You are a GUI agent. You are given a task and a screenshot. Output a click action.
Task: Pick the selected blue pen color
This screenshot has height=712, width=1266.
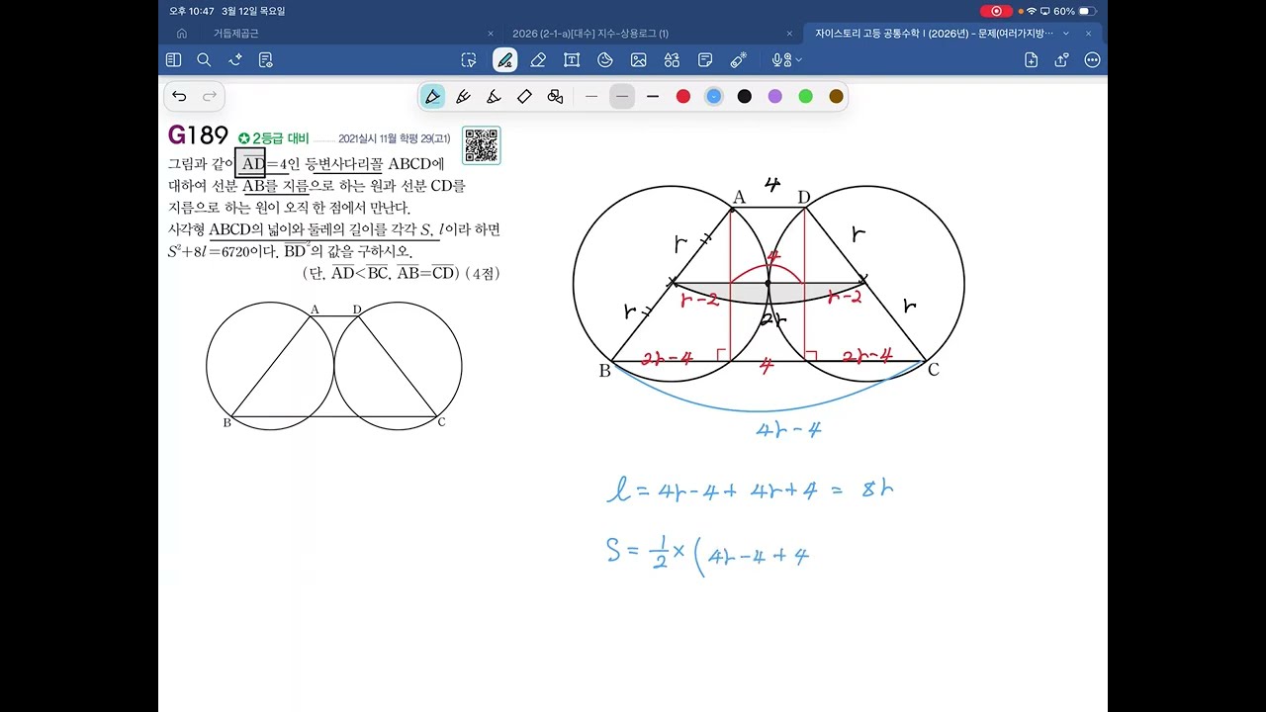[713, 96]
